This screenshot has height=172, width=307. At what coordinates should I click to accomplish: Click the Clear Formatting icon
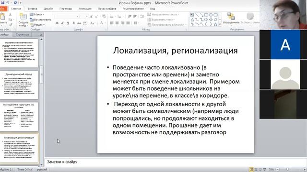pos(104,17)
